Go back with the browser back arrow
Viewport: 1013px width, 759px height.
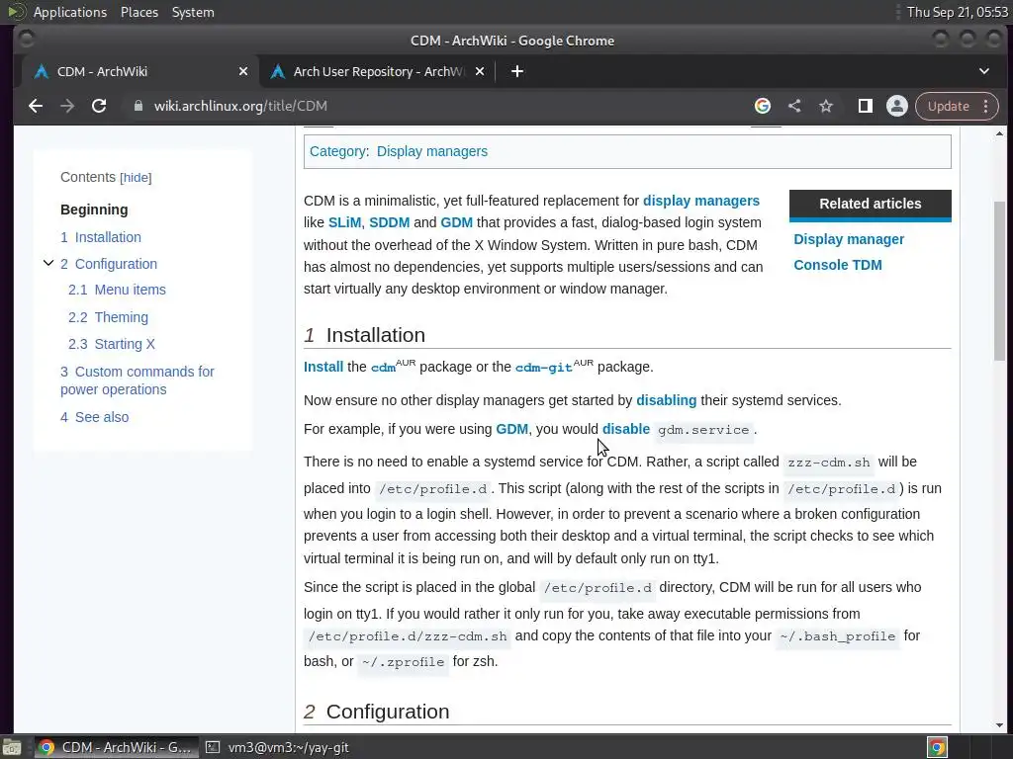36,106
